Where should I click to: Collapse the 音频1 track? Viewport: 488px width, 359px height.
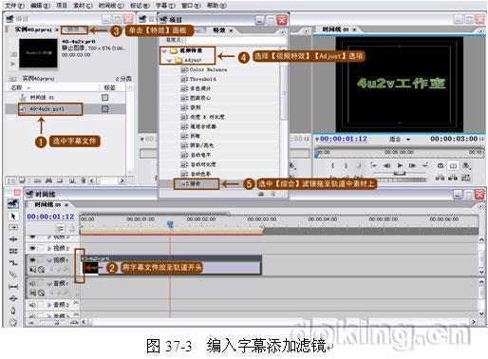point(49,283)
